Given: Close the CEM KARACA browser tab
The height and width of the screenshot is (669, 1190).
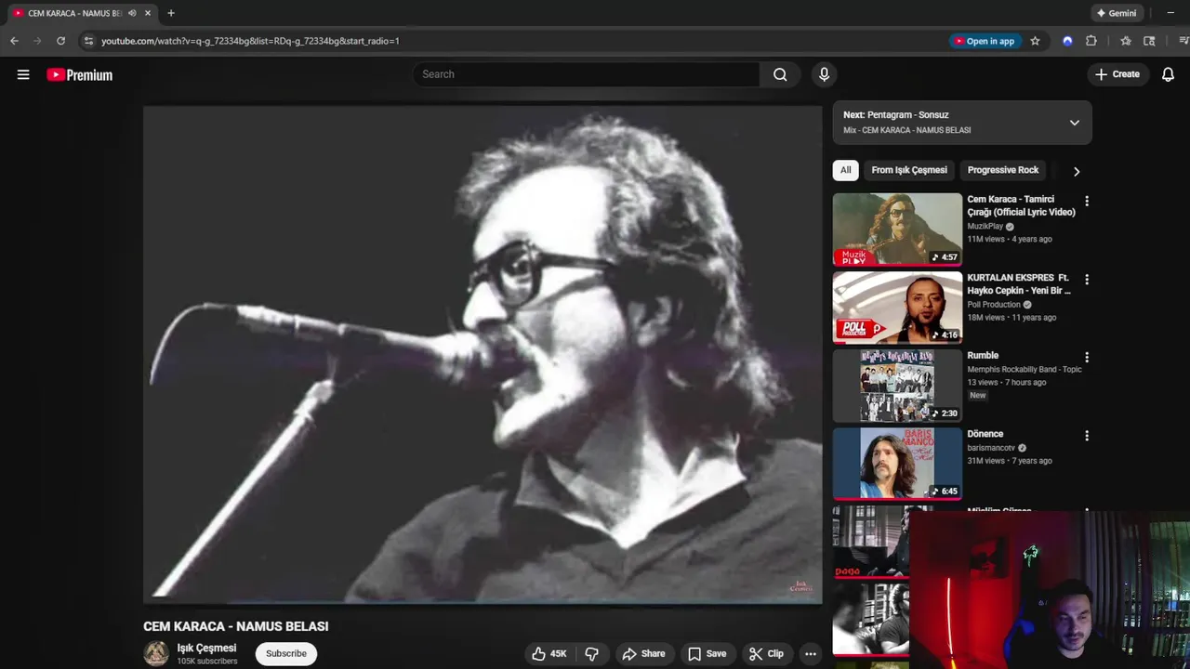Looking at the screenshot, I should [x=147, y=13].
